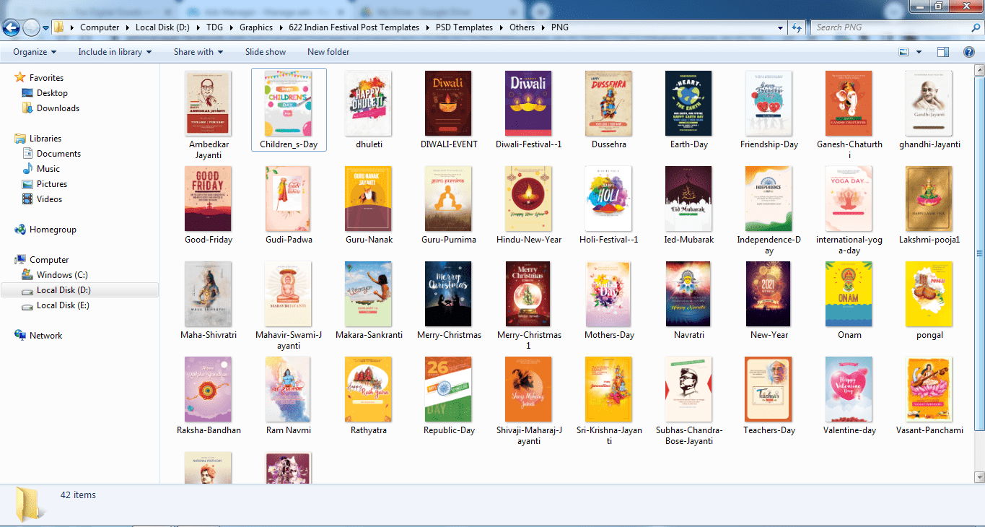
Task: Click the Change your view icon
Action: (903, 52)
